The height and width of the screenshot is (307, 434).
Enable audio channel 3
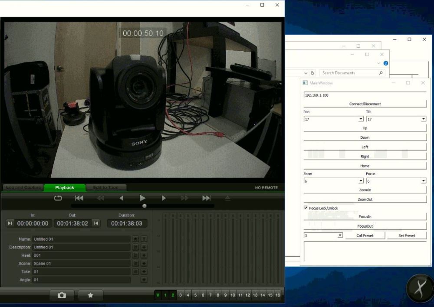pyautogui.click(x=180, y=295)
